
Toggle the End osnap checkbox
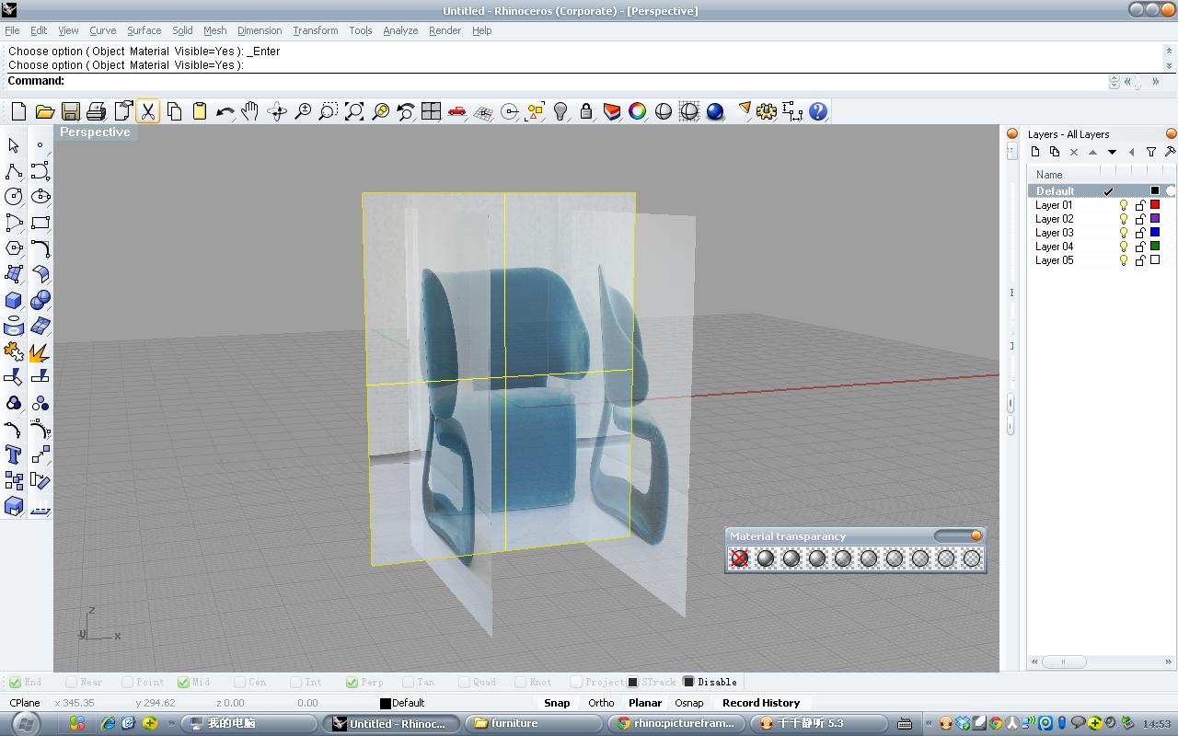pyautogui.click(x=16, y=682)
